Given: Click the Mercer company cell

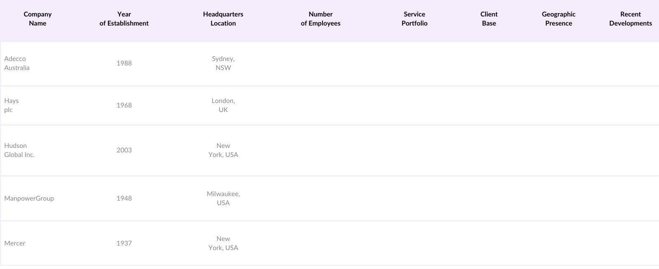Looking at the screenshot, I should coord(15,243).
